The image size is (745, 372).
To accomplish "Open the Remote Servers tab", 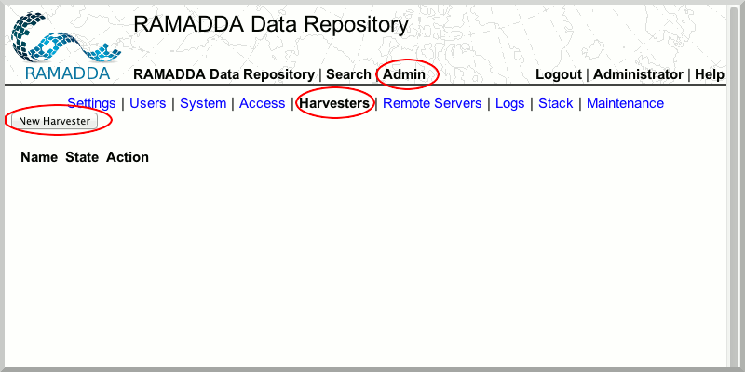I will [432, 103].
